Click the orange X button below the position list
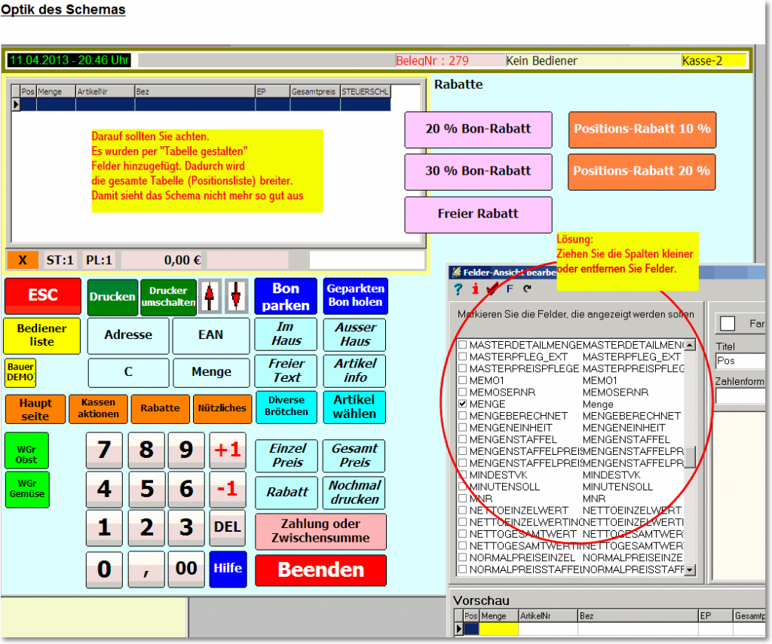This screenshot has width=772, height=644. coord(23,260)
